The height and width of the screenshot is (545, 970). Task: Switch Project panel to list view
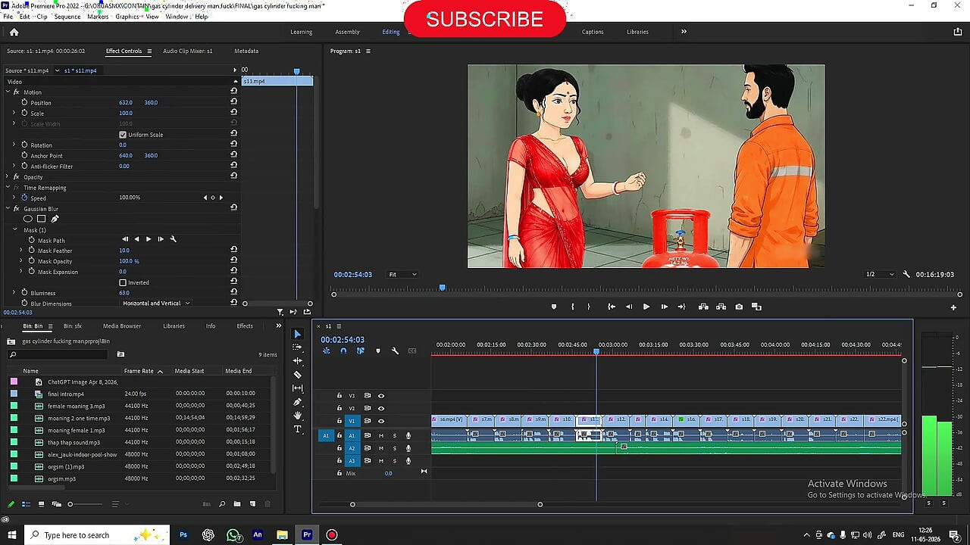pos(26,504)
